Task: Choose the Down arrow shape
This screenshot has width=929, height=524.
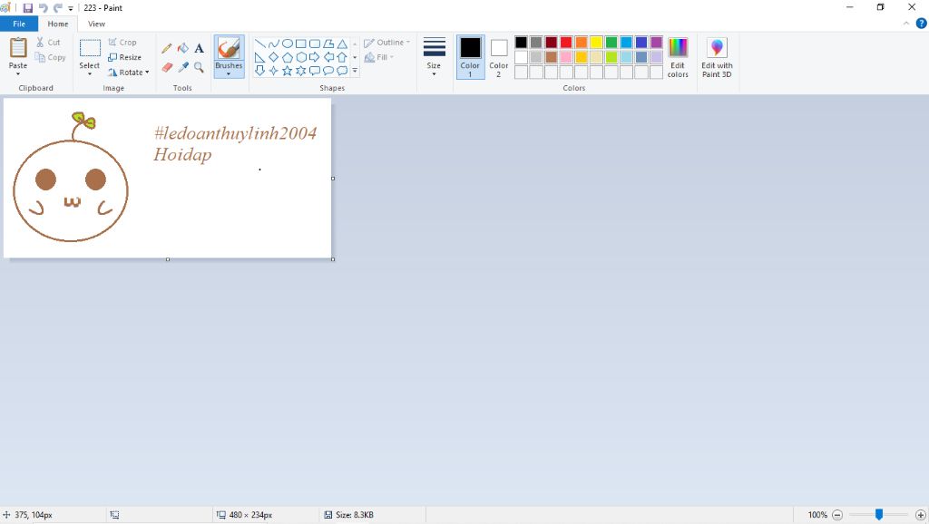Action: coord(260,71)
